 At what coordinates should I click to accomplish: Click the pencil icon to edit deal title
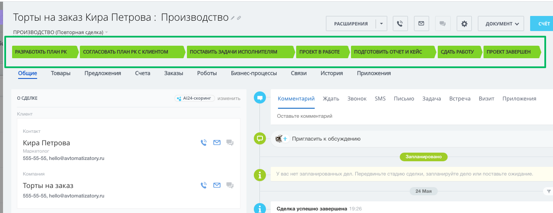coord(233,18)
